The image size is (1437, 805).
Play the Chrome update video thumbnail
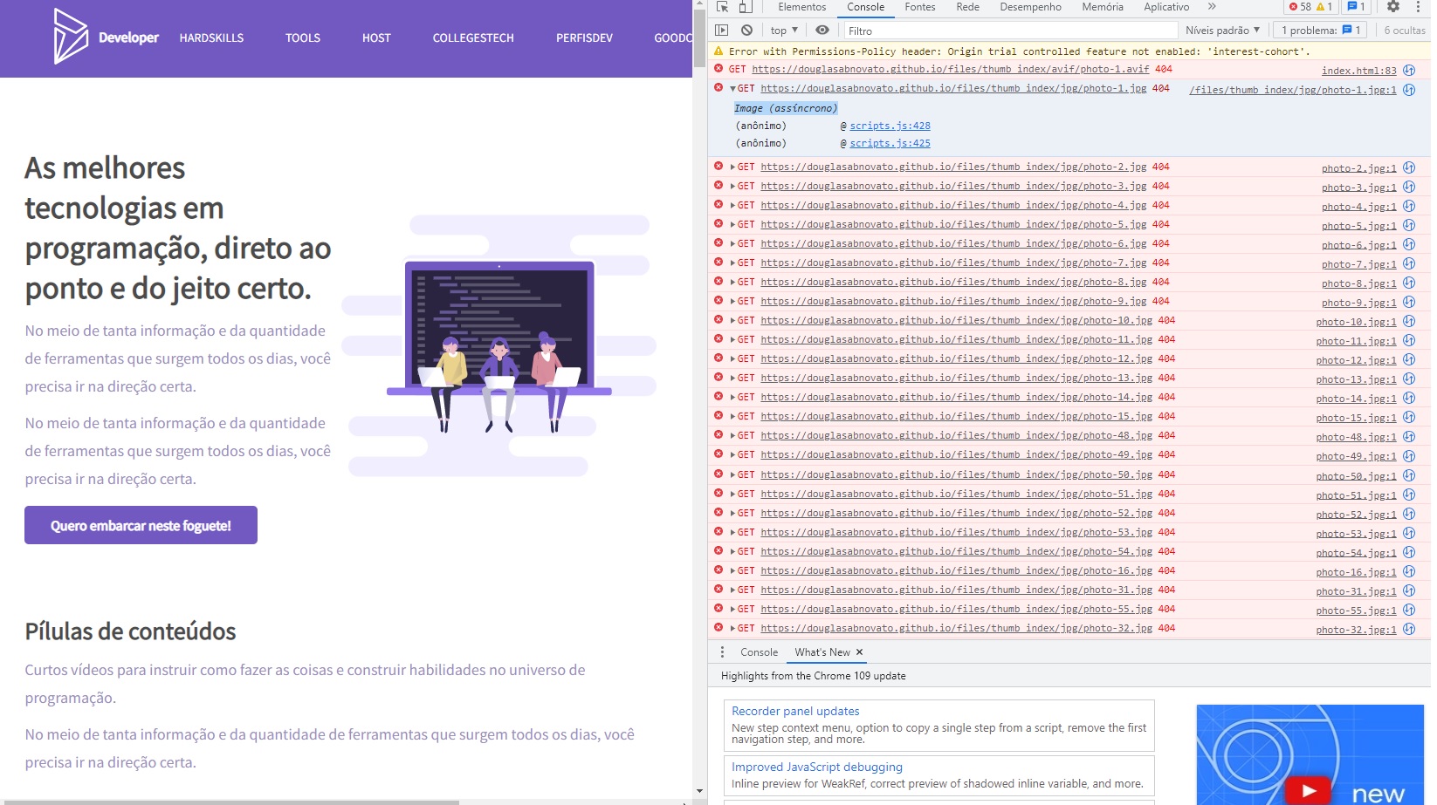[1309, 790]
